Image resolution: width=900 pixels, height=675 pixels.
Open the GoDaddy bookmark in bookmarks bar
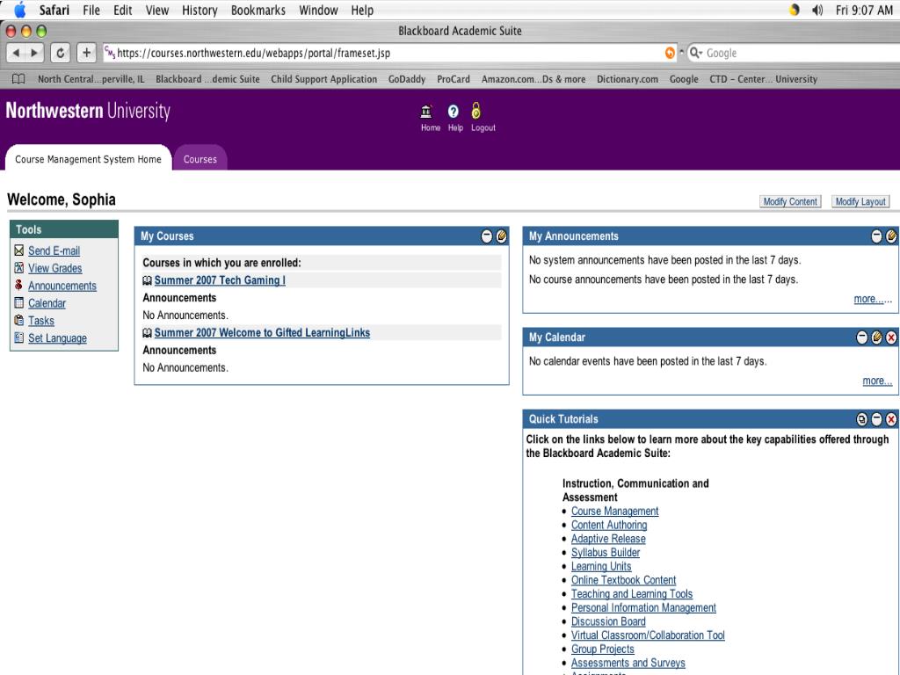pyautogui.click(x=407, y=79)
